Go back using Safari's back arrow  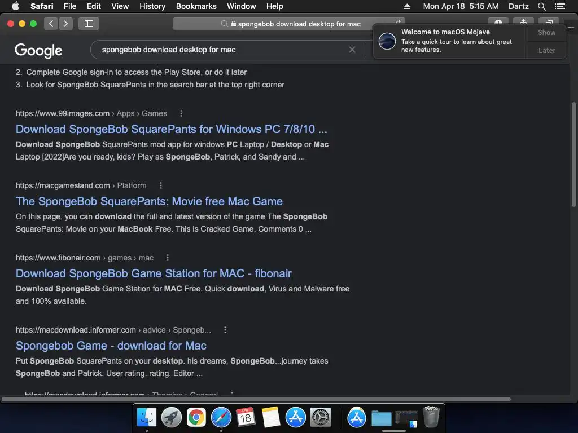[51, 24]
